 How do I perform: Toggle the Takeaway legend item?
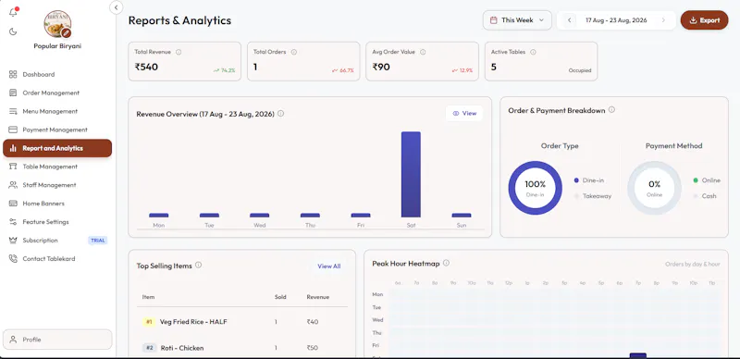tap(593, 196)
